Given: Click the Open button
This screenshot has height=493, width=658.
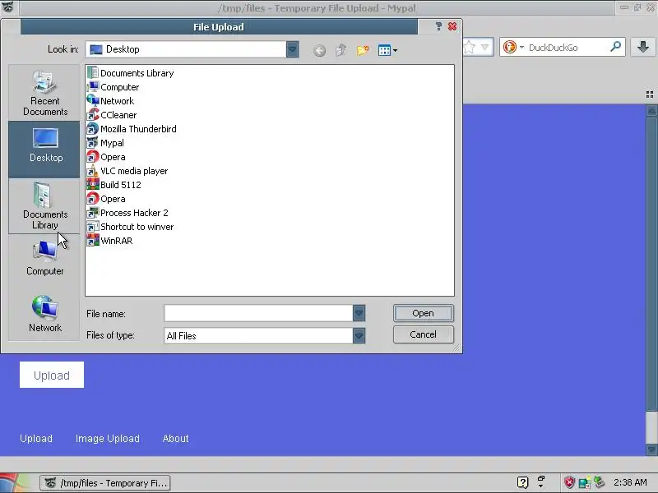Looking at the screenshot, I should tap(423, 313).
